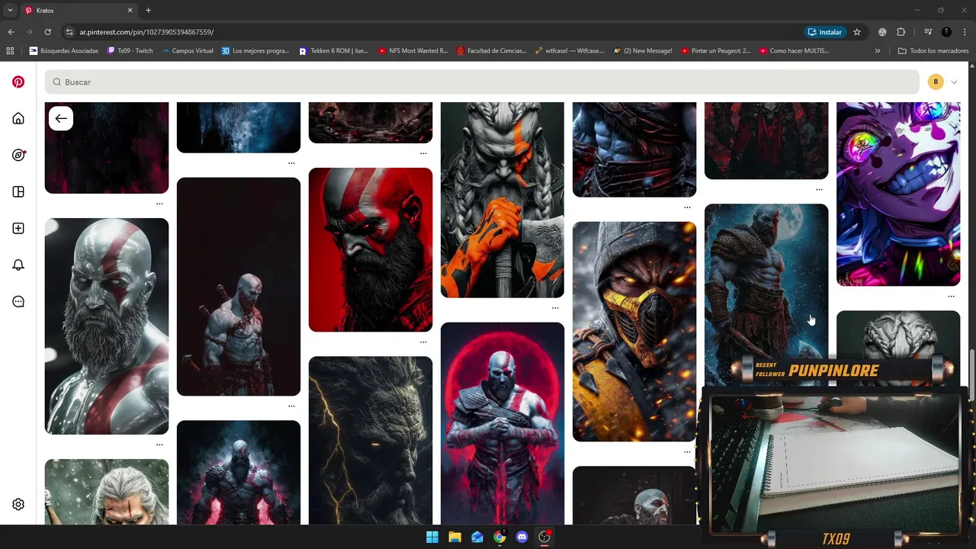Screen dimensions: 976x549
Task: Open the viking with orange hands pin
Action: (502, 200)
